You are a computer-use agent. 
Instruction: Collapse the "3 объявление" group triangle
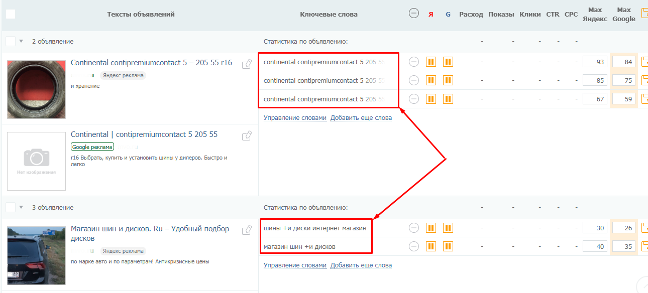(x=21, y=207)
